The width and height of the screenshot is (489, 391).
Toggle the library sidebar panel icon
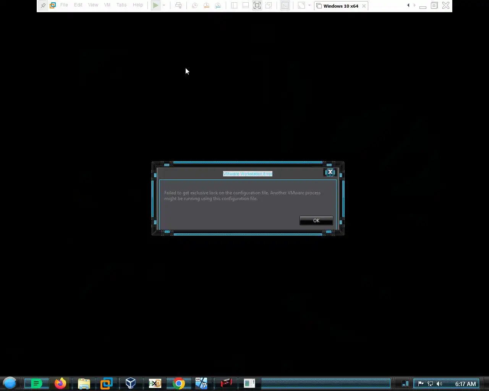tap(234, 5)
